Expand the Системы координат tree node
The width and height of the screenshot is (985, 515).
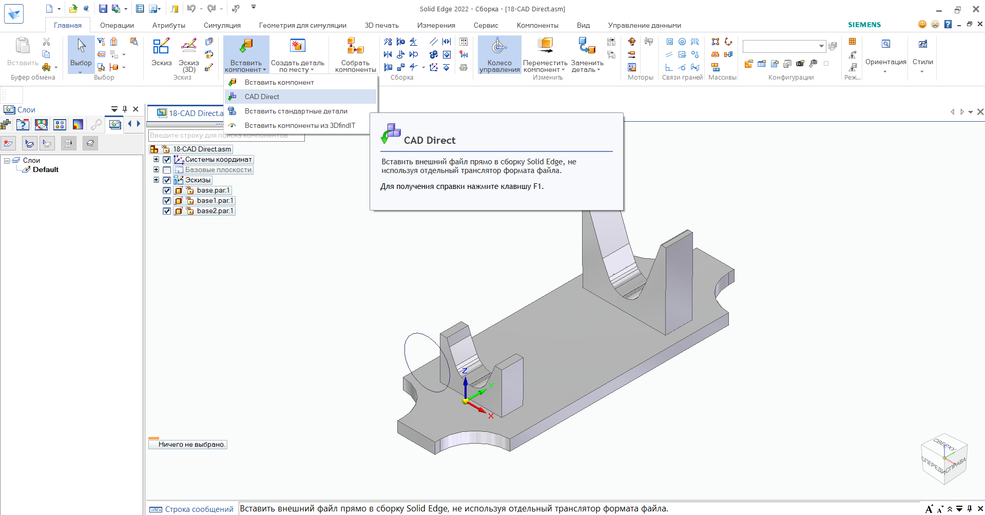coord(156,160)
